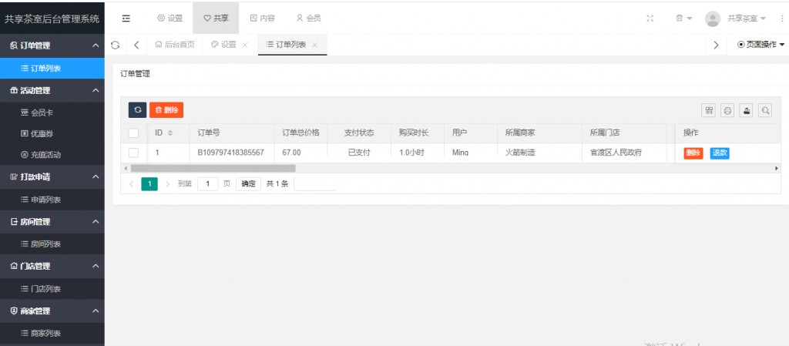Viewport: 789px width, 346px height.
Task: Select 订单列表 in the sidebar
Action: (x=52, y=69)
